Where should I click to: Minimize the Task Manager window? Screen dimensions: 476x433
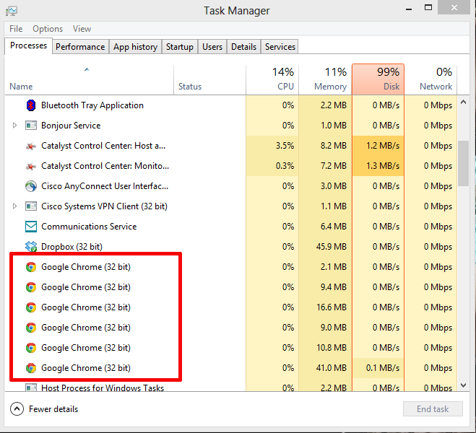(409, 9)
